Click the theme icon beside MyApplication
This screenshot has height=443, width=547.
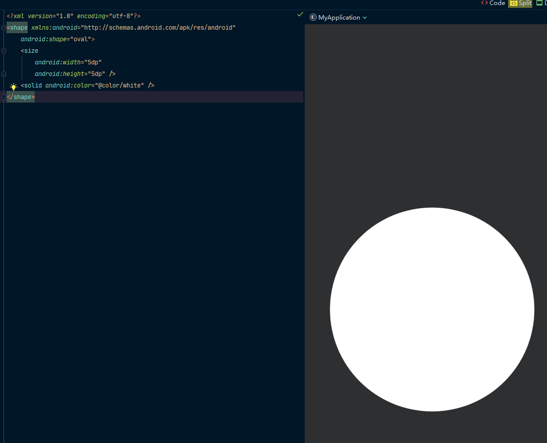click(x=313, y=18)
